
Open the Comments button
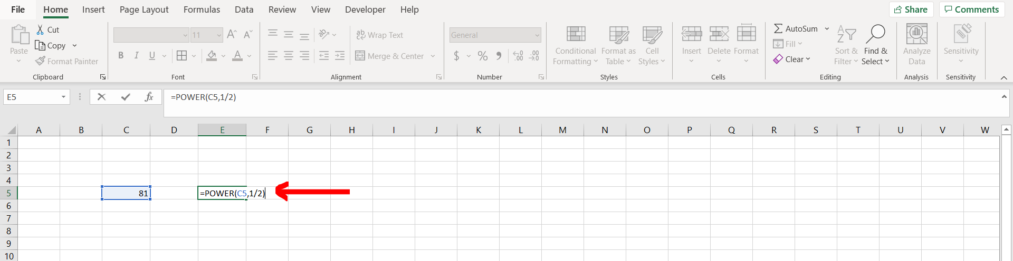pyautogui.click(x=971, y=9)
